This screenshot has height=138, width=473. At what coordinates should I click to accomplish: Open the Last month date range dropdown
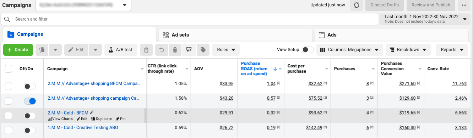[x=425, y=19]
